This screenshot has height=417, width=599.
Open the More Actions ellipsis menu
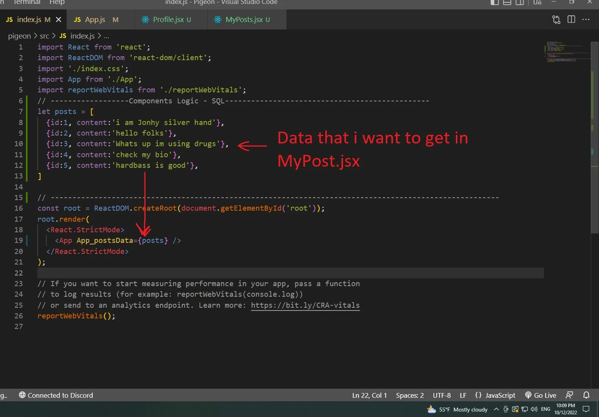tap(586, 20)
